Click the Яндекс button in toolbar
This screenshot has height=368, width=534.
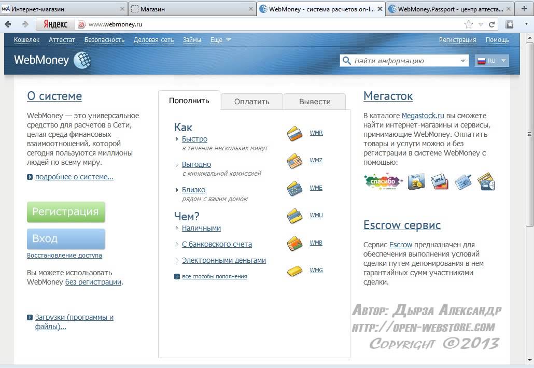pyautogui.click(x=55, y=24)
